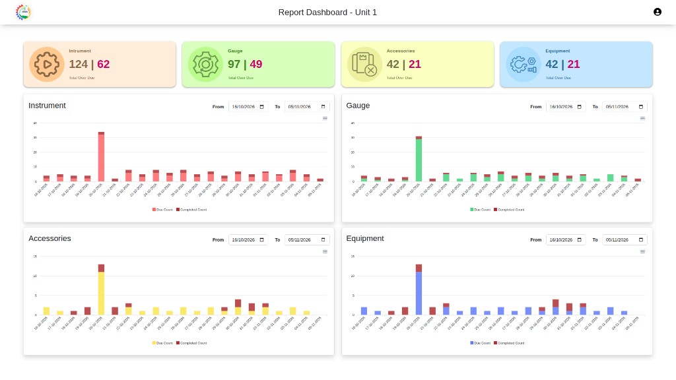Viewport: 676px width, 380px height.
Task: Open the user account profile icon
Action: 657,12
